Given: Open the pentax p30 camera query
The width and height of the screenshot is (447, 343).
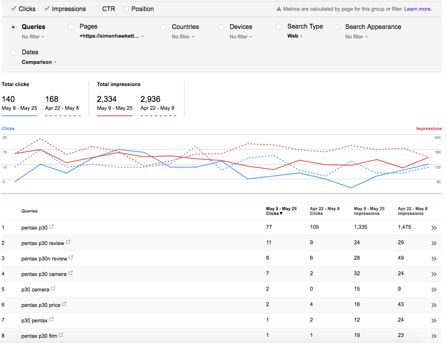Looking at the screenshot, I should point(44,274).
